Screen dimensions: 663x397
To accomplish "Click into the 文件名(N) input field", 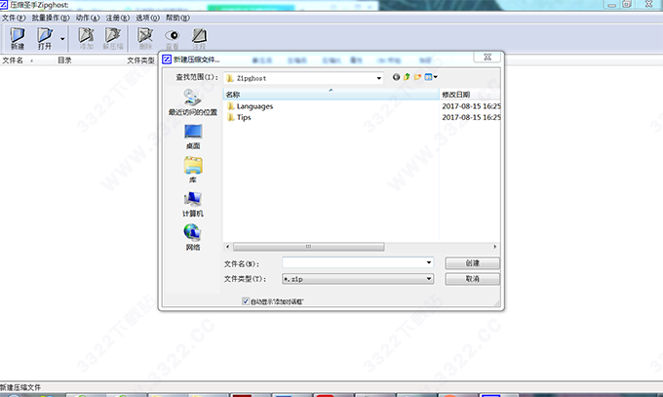I will 354,262.
